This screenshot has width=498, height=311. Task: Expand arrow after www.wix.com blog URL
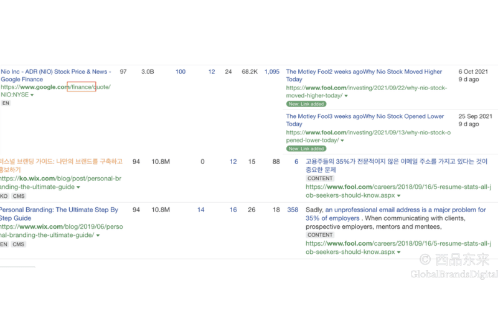point(98,236)
